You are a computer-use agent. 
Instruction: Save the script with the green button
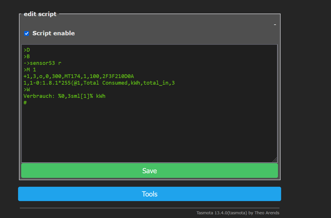point(149,171)
